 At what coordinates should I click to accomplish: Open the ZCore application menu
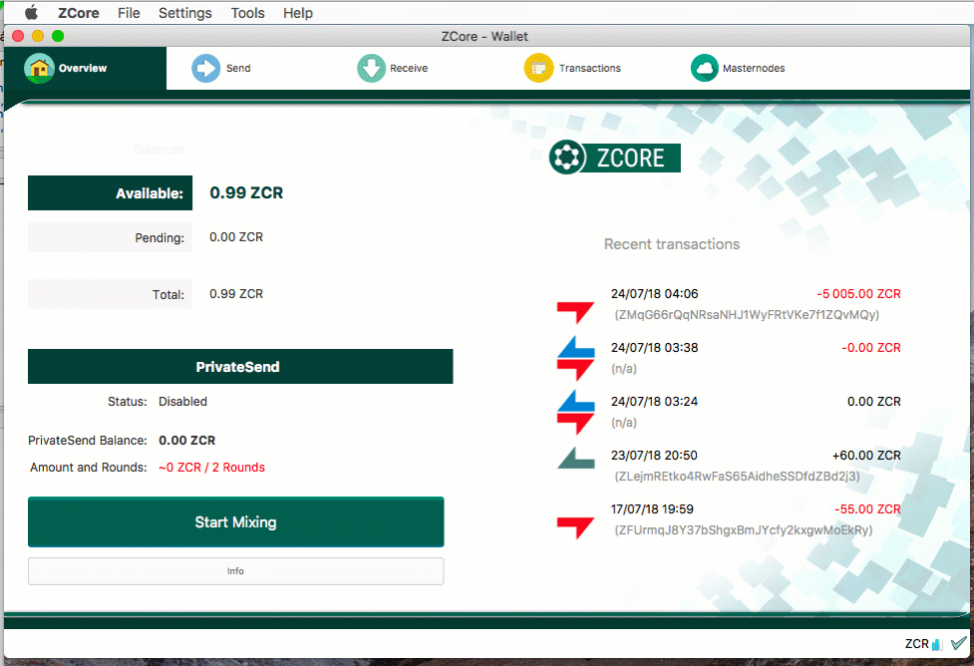click(79, 12)
